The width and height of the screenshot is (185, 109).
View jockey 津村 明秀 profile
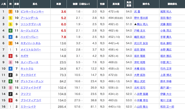(x=140, y=62)
